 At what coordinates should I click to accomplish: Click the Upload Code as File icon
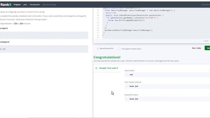98,49
